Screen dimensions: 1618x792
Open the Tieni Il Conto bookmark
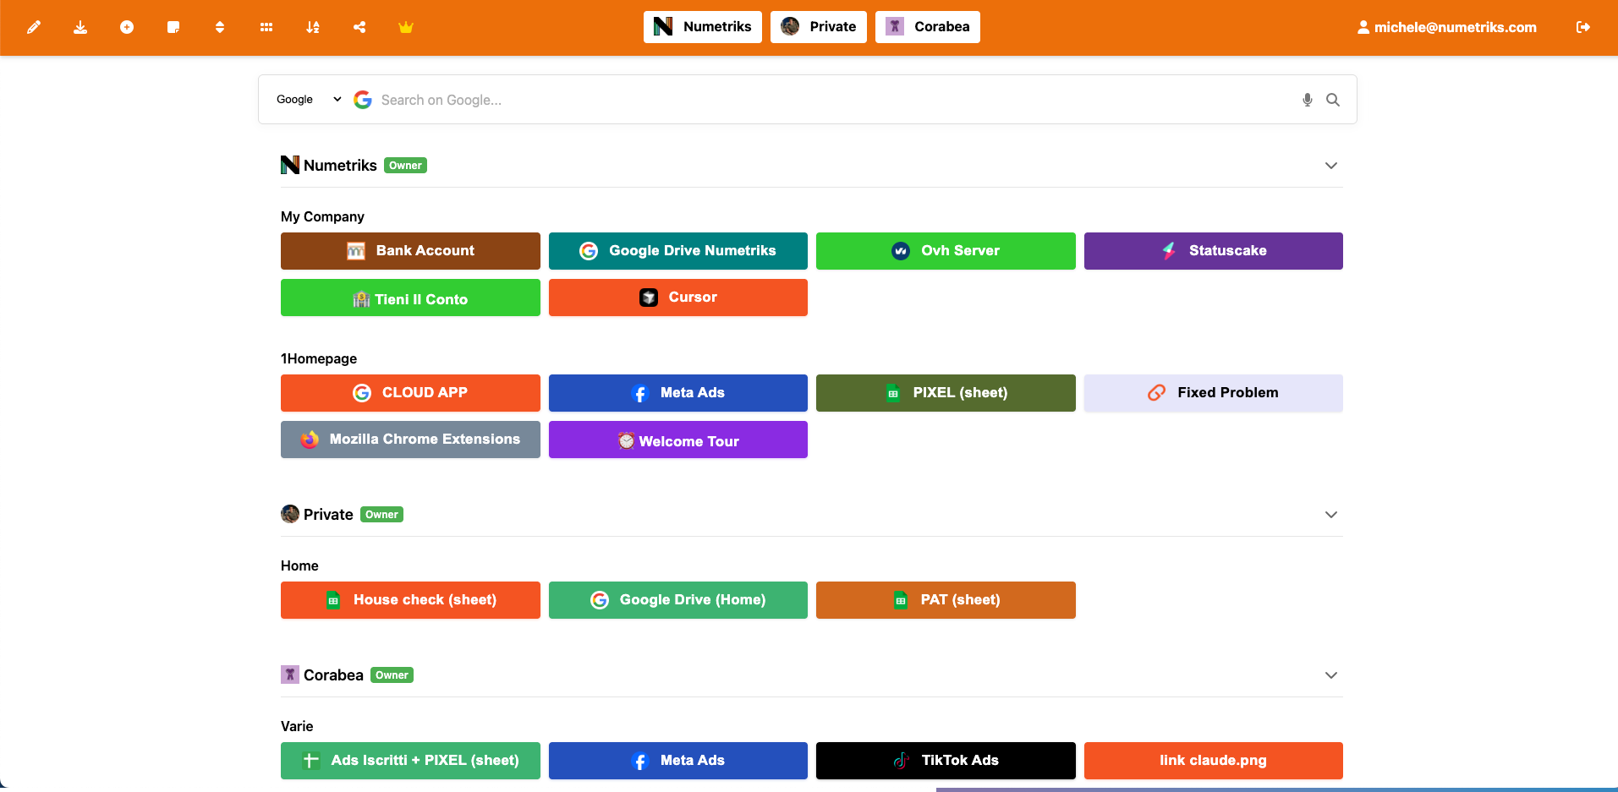tap(410, 298)
